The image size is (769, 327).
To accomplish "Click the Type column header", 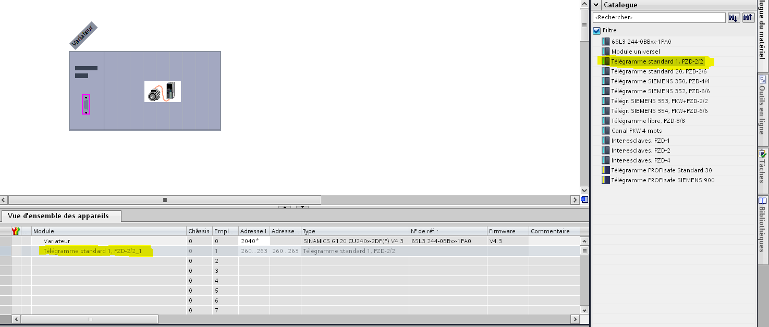I will point(355,231).
